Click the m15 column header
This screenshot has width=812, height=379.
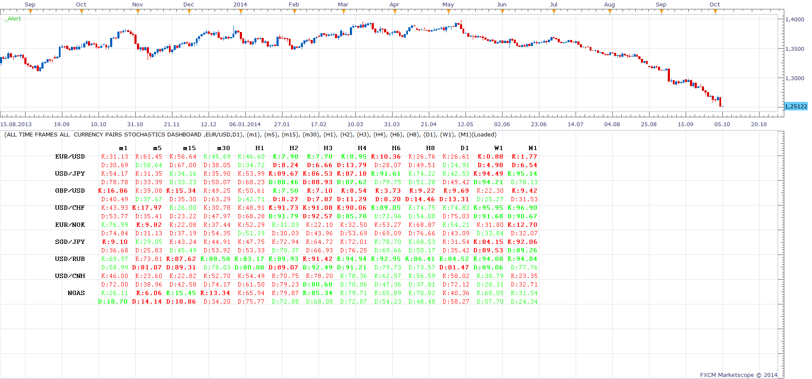[189, 148]
